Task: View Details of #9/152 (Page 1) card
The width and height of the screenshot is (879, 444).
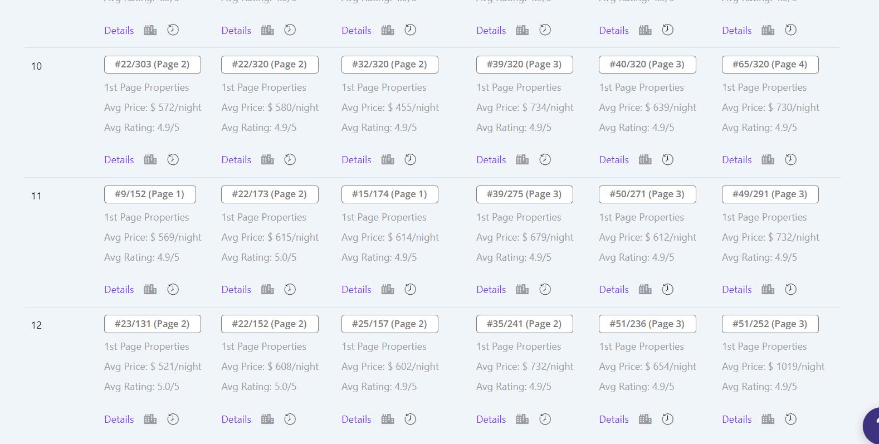Action: (x=119, y=290)
